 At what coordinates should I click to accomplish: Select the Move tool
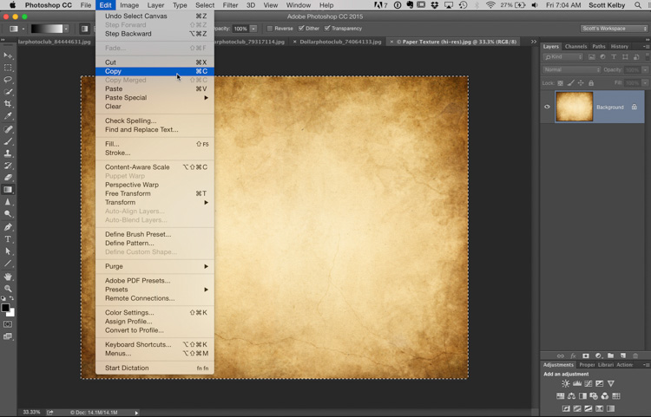click(x=8, y=55)
